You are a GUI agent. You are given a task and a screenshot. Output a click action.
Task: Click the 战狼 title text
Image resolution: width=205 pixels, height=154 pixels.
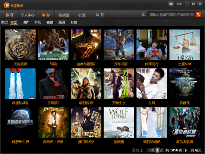pyautogui.click(x=53, y=64)
